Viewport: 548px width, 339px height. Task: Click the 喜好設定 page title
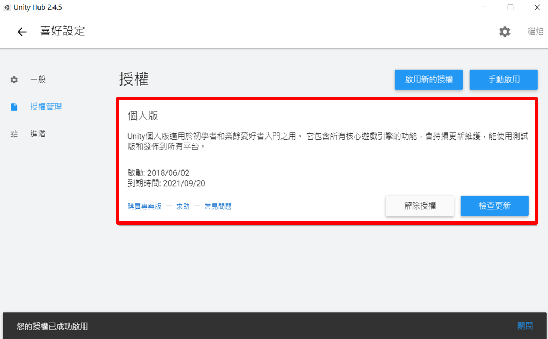[x=63, y=31]
